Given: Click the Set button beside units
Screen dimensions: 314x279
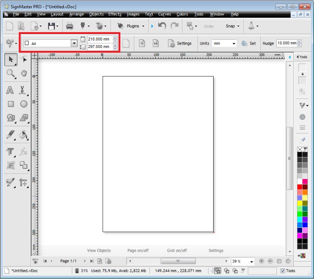Looking at the screenshot, I should click(x=249, y=43).
